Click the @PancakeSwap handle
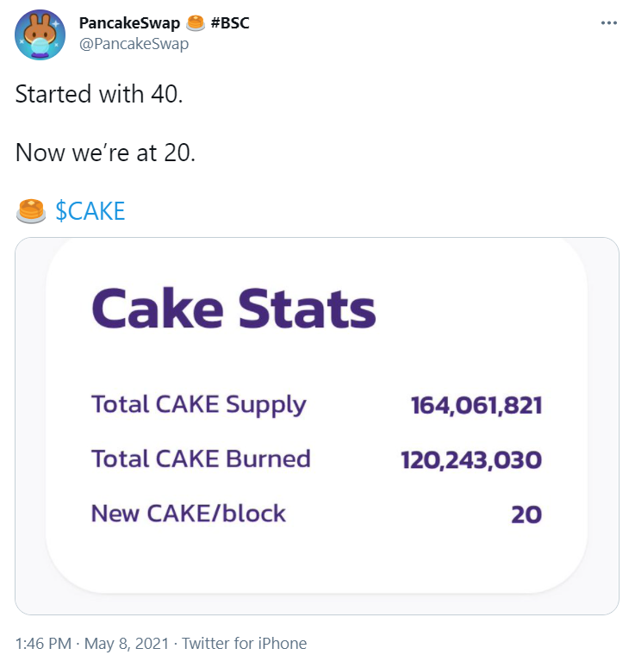 click(134, 44)
